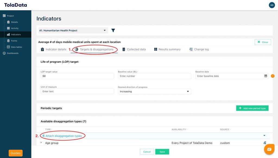This screenshot has width=278, height=158.
Task: Click the filter funnel icon
Action: (113, 30)
